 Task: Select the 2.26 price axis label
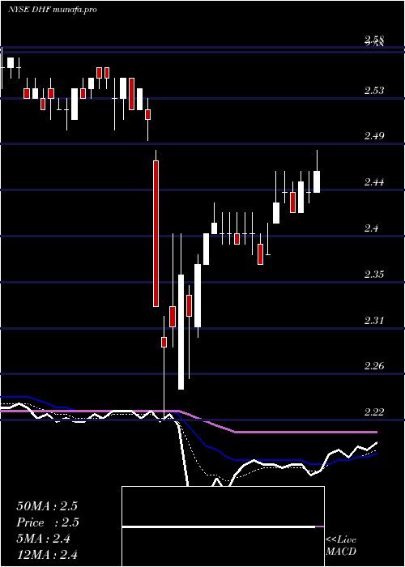pos(374,365)
